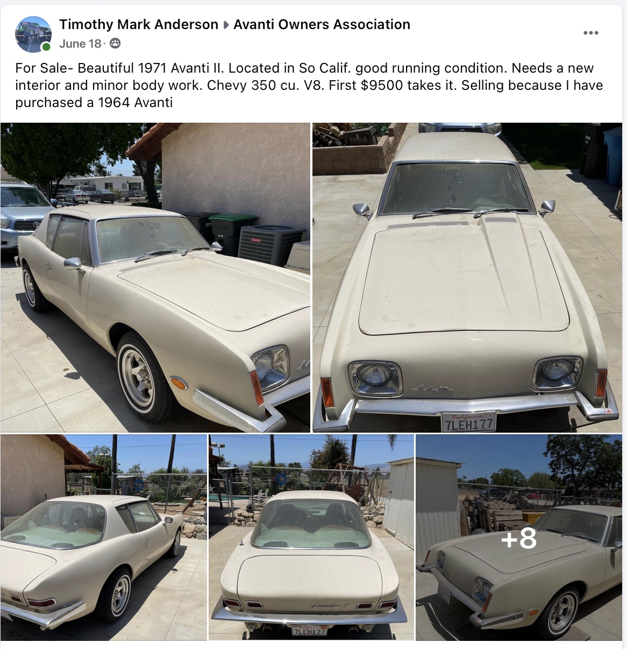Open Timothy Mark Anderson's profile link

pos(139,24)
